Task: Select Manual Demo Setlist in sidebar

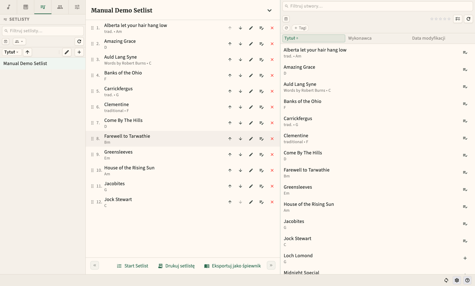Action: pos(43,63)
